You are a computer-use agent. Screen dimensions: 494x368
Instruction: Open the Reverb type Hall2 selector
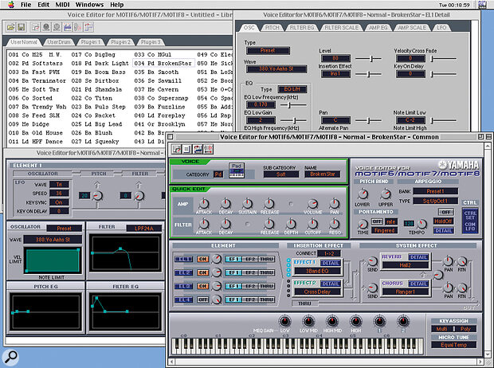tap(406, 265)
